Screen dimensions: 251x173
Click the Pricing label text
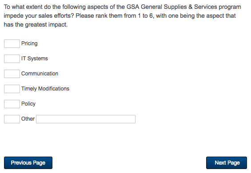tap(29, 43)
